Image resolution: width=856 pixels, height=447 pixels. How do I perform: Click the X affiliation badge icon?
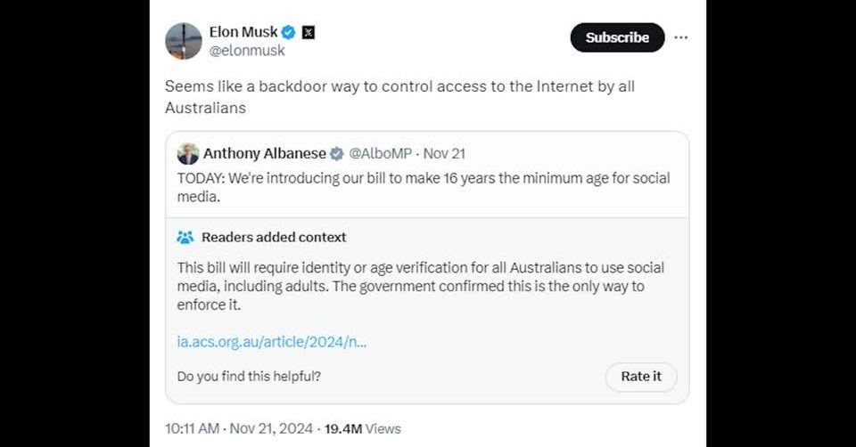click(309, 32)
